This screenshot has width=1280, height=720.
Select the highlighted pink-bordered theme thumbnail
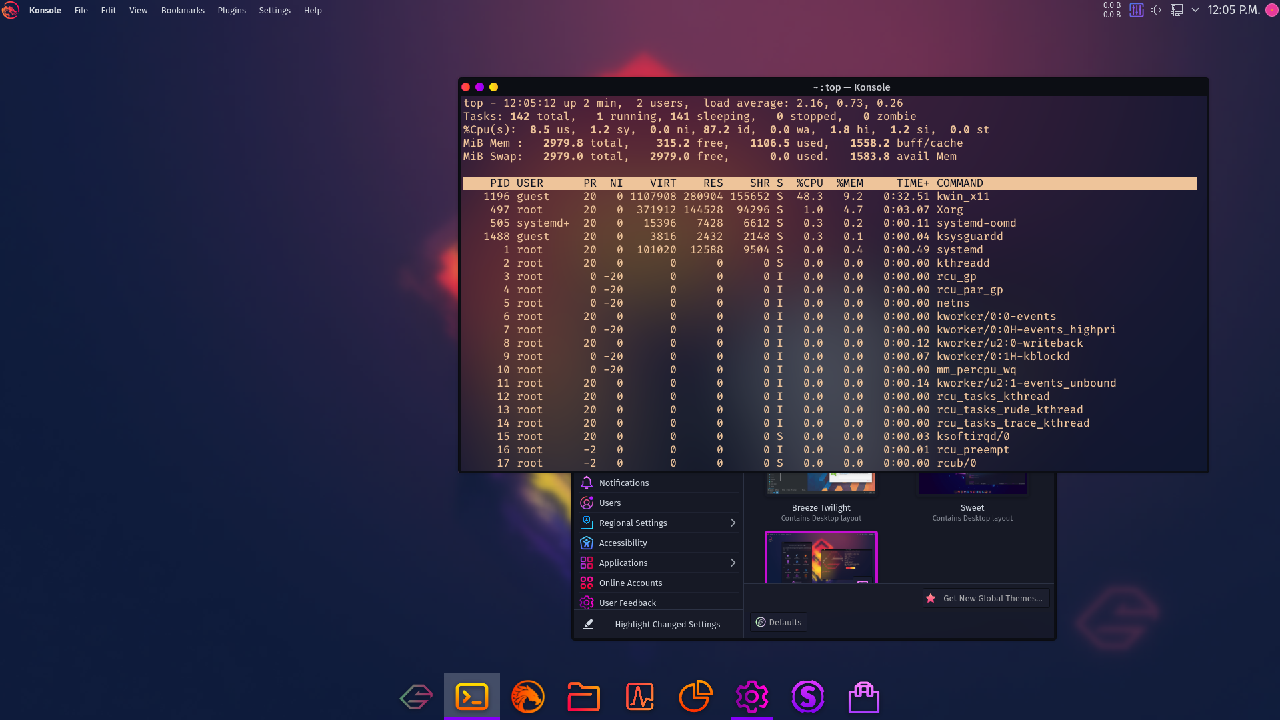coord(821,557)
